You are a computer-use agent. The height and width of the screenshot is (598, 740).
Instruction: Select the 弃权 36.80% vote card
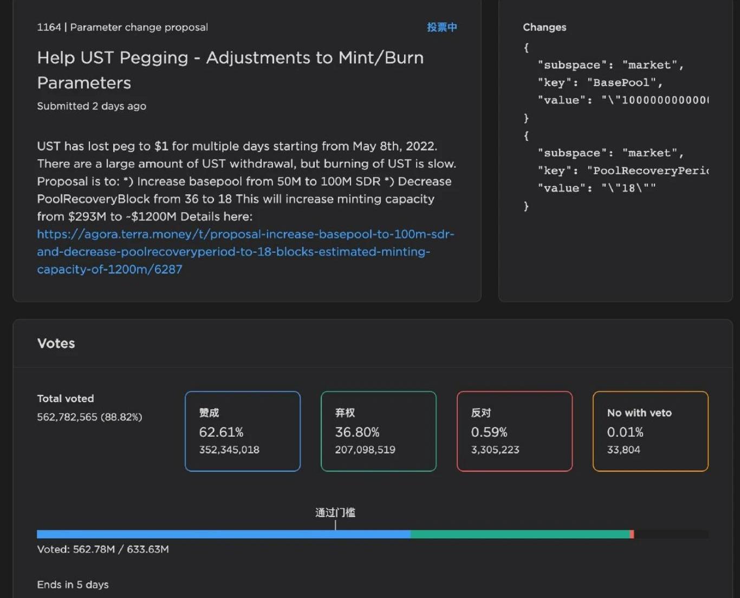click(x=379, y=431)
